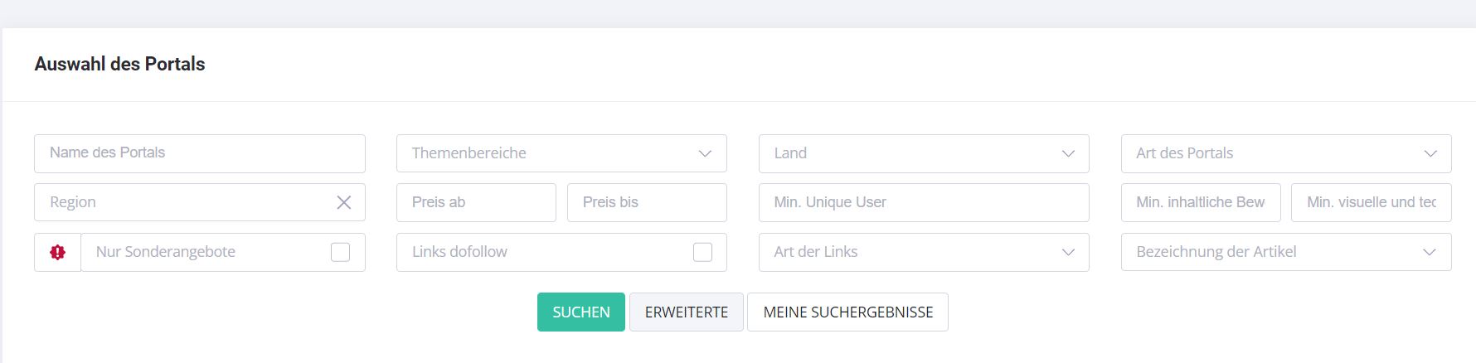Click the Min. inhaltliche Bew field

[x=1201, y=202]
